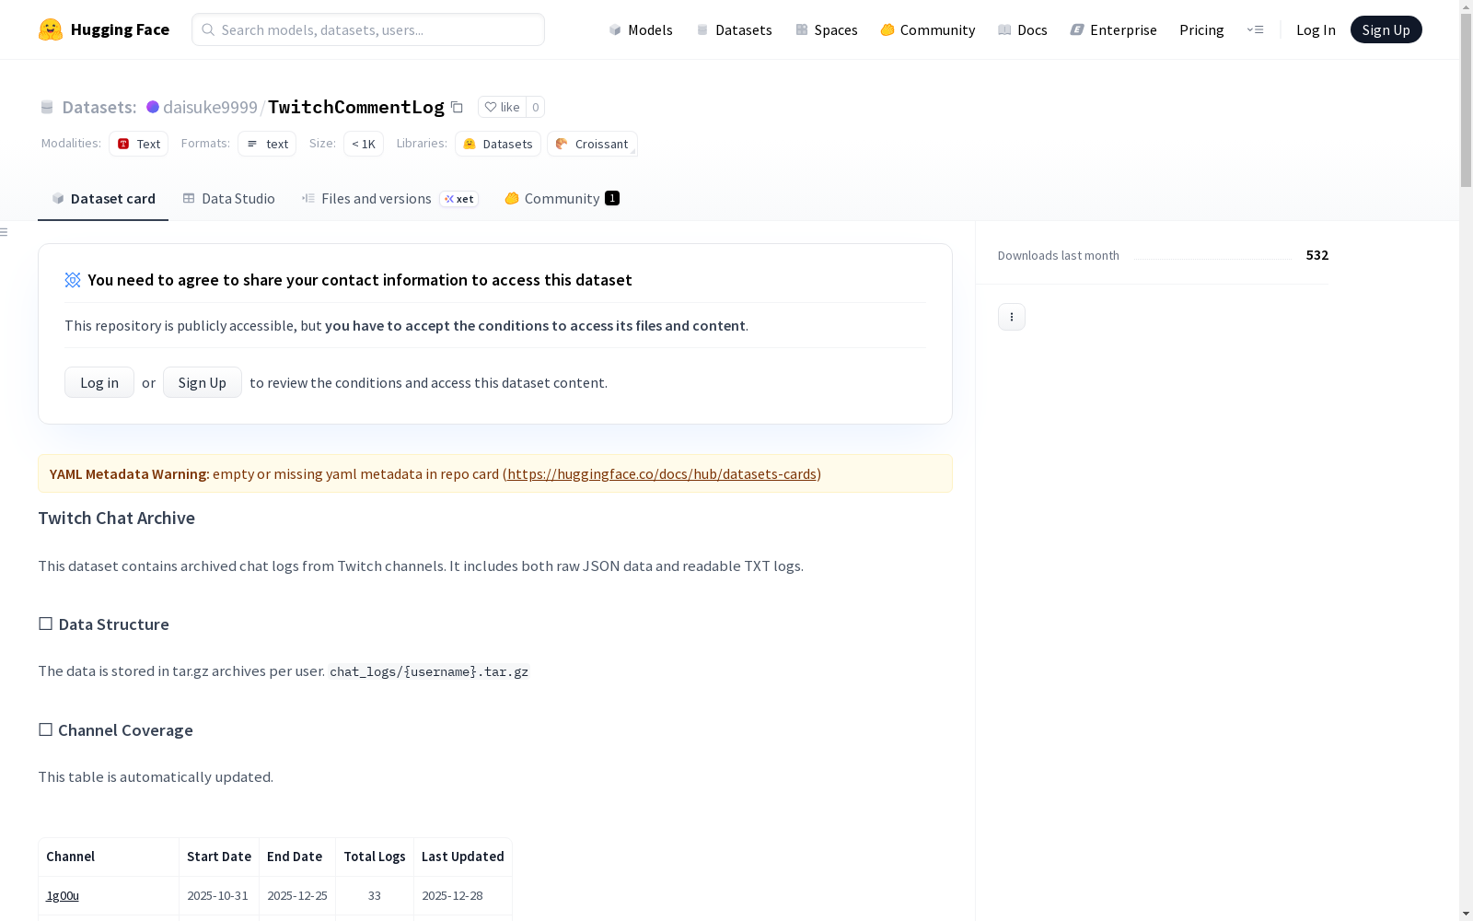
Task: Click daisuke9999's purple avatar icon
Action: (x=153, y=107)
